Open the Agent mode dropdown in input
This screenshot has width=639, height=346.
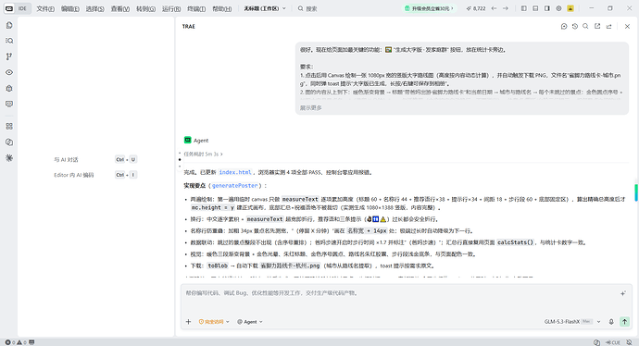tap(250, 322)
